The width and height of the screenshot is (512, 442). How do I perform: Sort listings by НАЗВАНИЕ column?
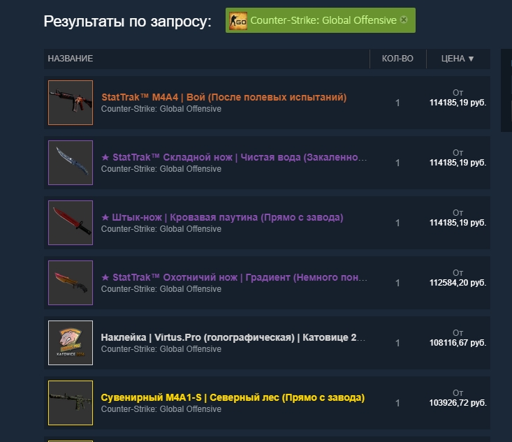[x=71, y=59]
